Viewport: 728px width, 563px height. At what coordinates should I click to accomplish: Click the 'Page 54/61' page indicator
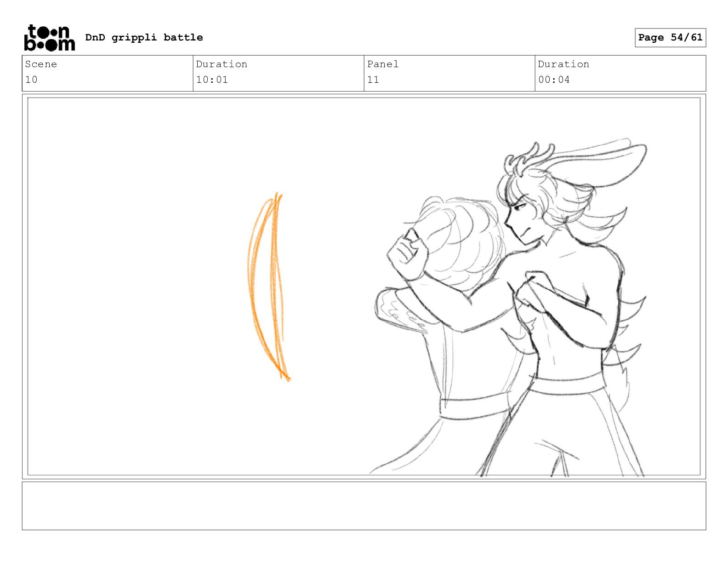(x=670, y=38)
